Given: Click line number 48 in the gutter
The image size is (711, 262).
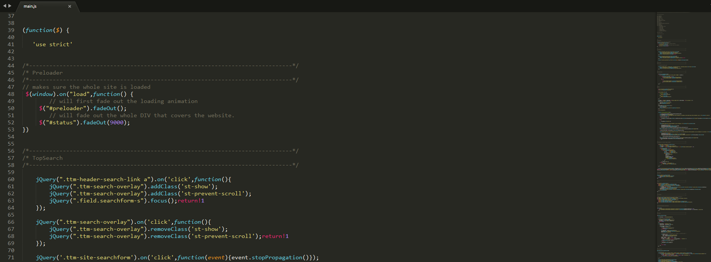Looking at the screenshot, I should [x=11, y=94].
